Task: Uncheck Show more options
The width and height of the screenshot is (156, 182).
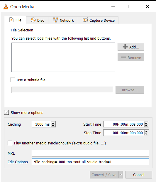Action: [6, 112]
